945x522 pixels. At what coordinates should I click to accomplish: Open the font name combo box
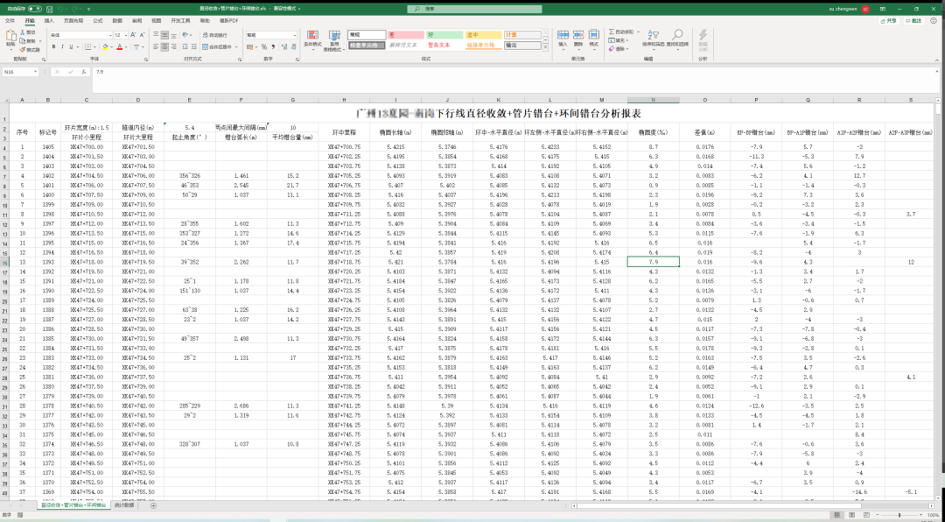click(x=80, y=35)
